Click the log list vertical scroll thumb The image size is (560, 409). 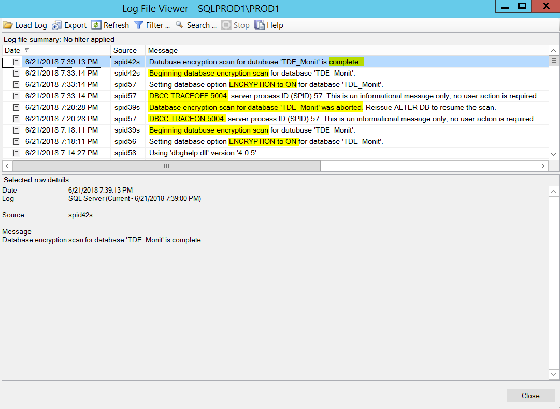pyautogui.click(x=554, y=61)
